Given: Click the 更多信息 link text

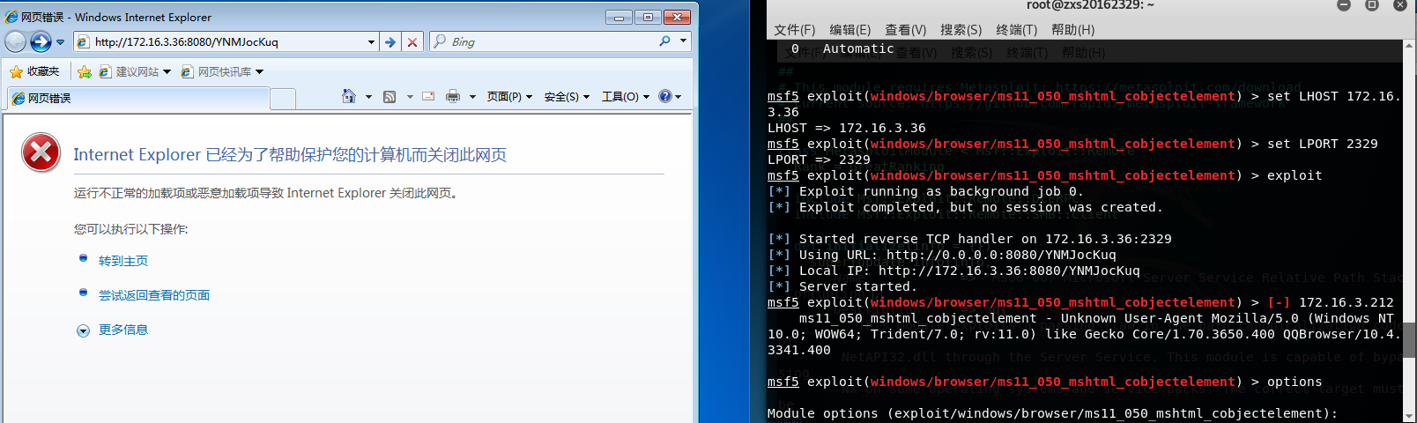Looking at the screenshot, I should coord(123,330).
